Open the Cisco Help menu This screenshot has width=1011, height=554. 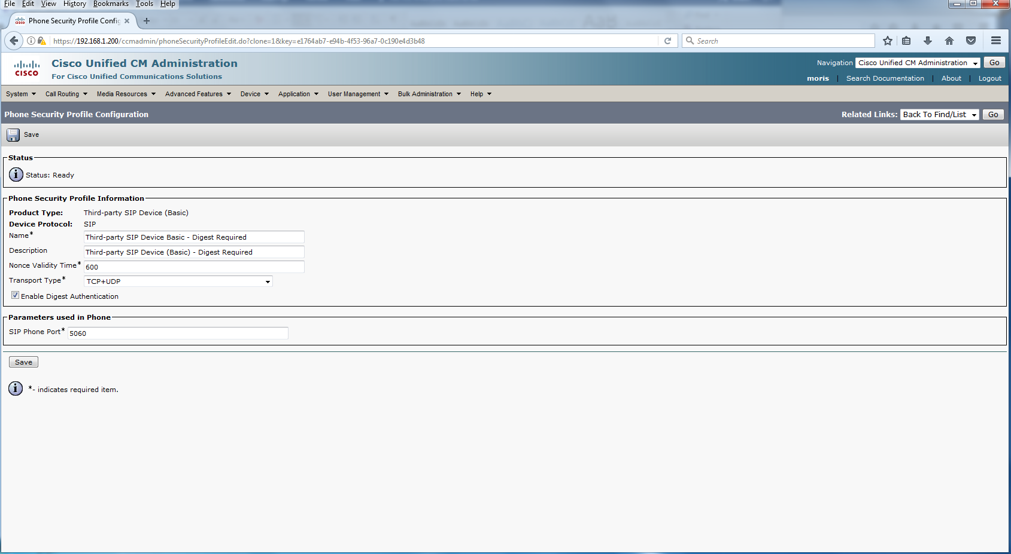pyautogui.click(x=481, y=94)
